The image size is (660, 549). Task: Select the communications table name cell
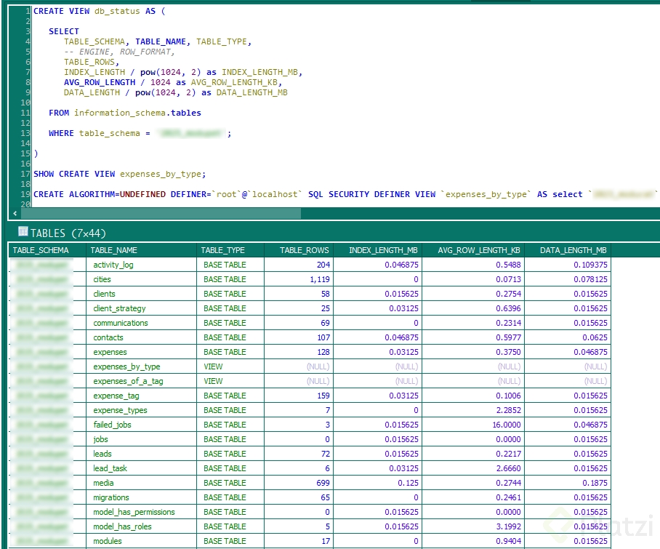click(x=141, y=323)
